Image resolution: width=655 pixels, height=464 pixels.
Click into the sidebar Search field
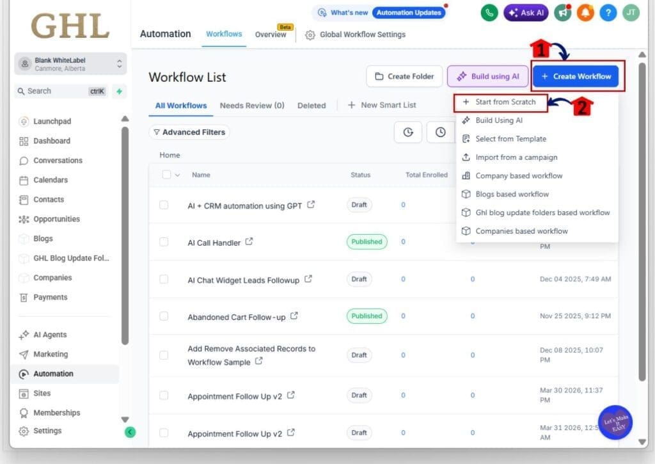(54, 92)
